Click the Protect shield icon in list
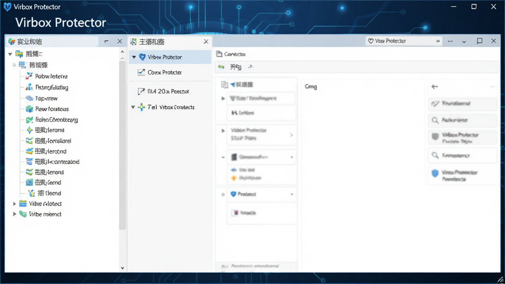505x284 pixels. coord(233,194)
